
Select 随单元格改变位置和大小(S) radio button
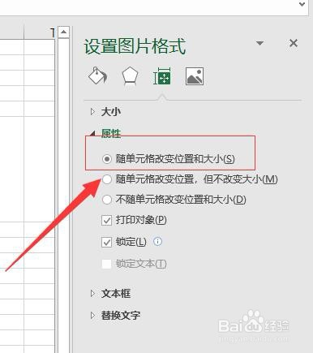[107, 159]
